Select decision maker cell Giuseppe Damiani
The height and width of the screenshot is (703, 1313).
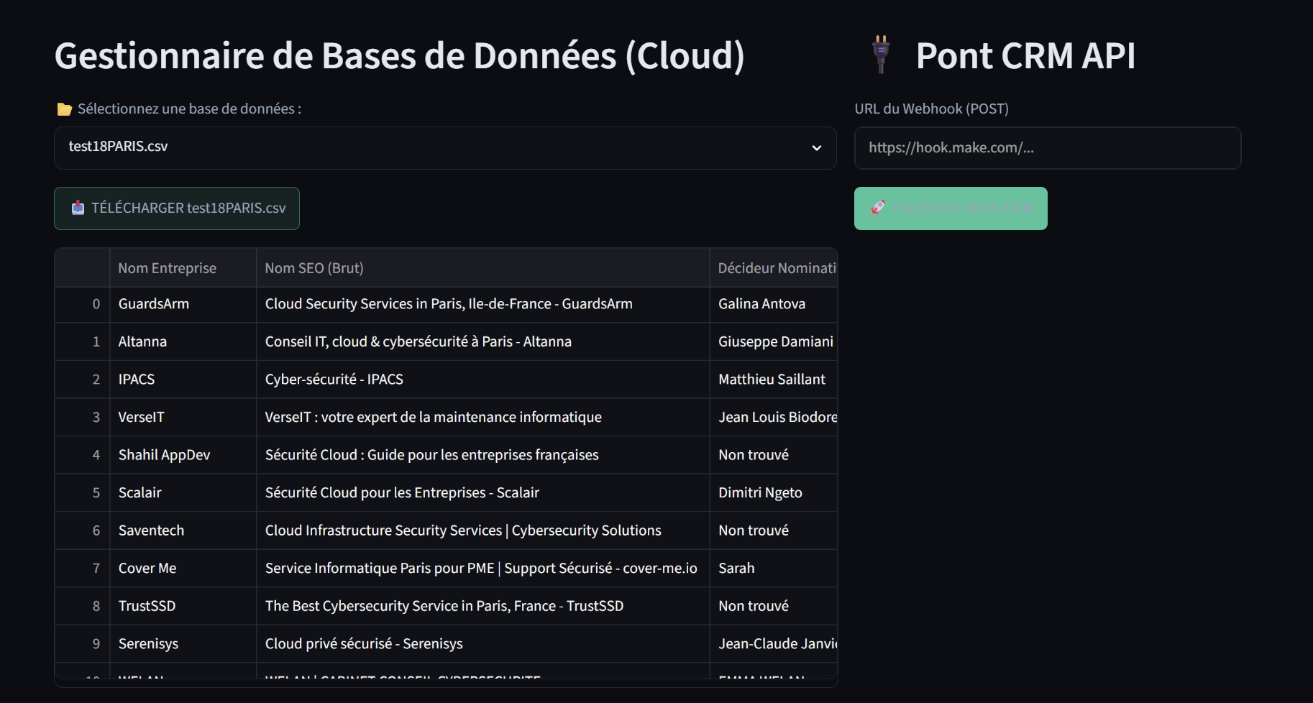(774, 341)
